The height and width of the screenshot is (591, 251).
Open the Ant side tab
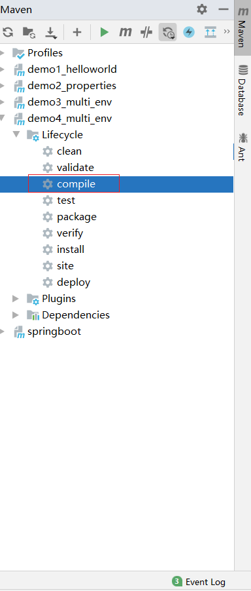[x=243, y=148]
